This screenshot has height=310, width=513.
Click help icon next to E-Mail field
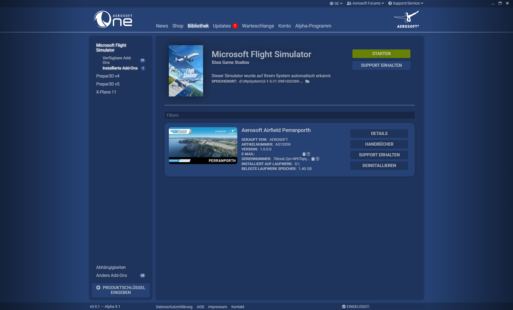tap(308, 154)
